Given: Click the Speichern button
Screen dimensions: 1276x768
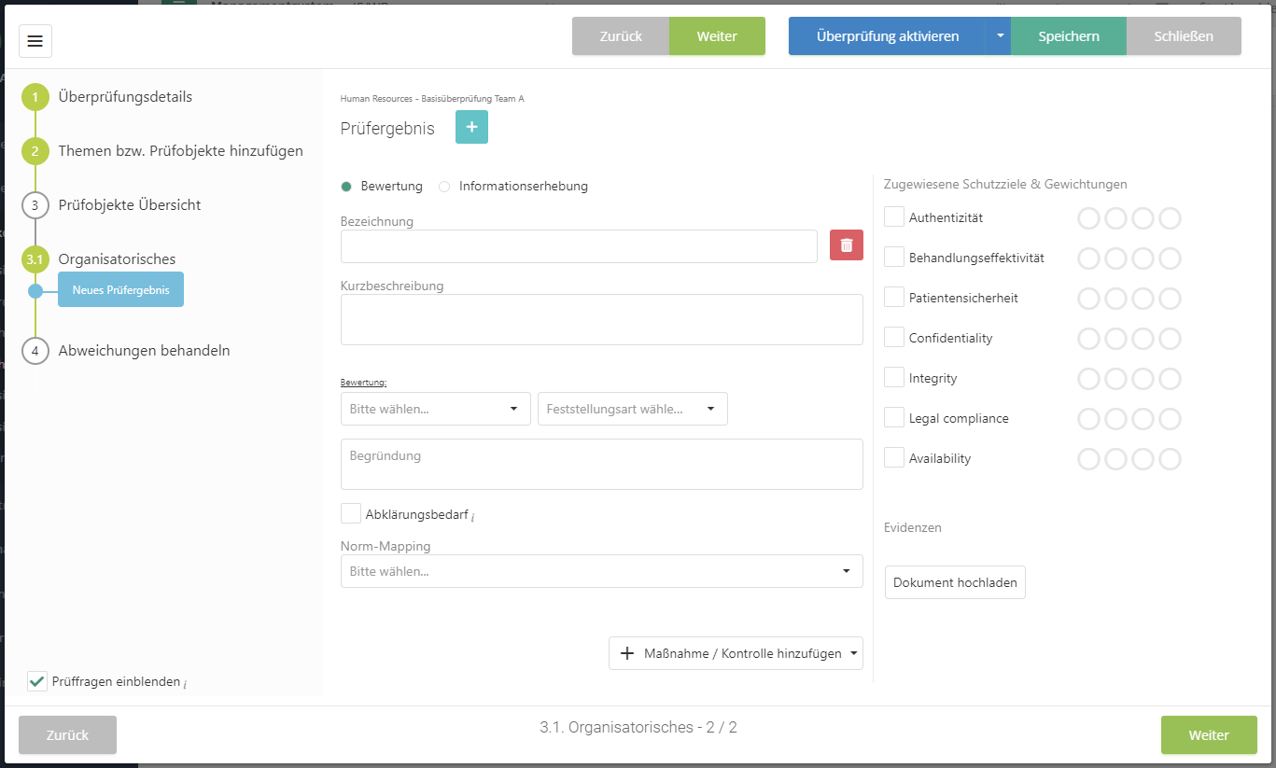Looking at the screenshot, I should tap(1068, 36).
